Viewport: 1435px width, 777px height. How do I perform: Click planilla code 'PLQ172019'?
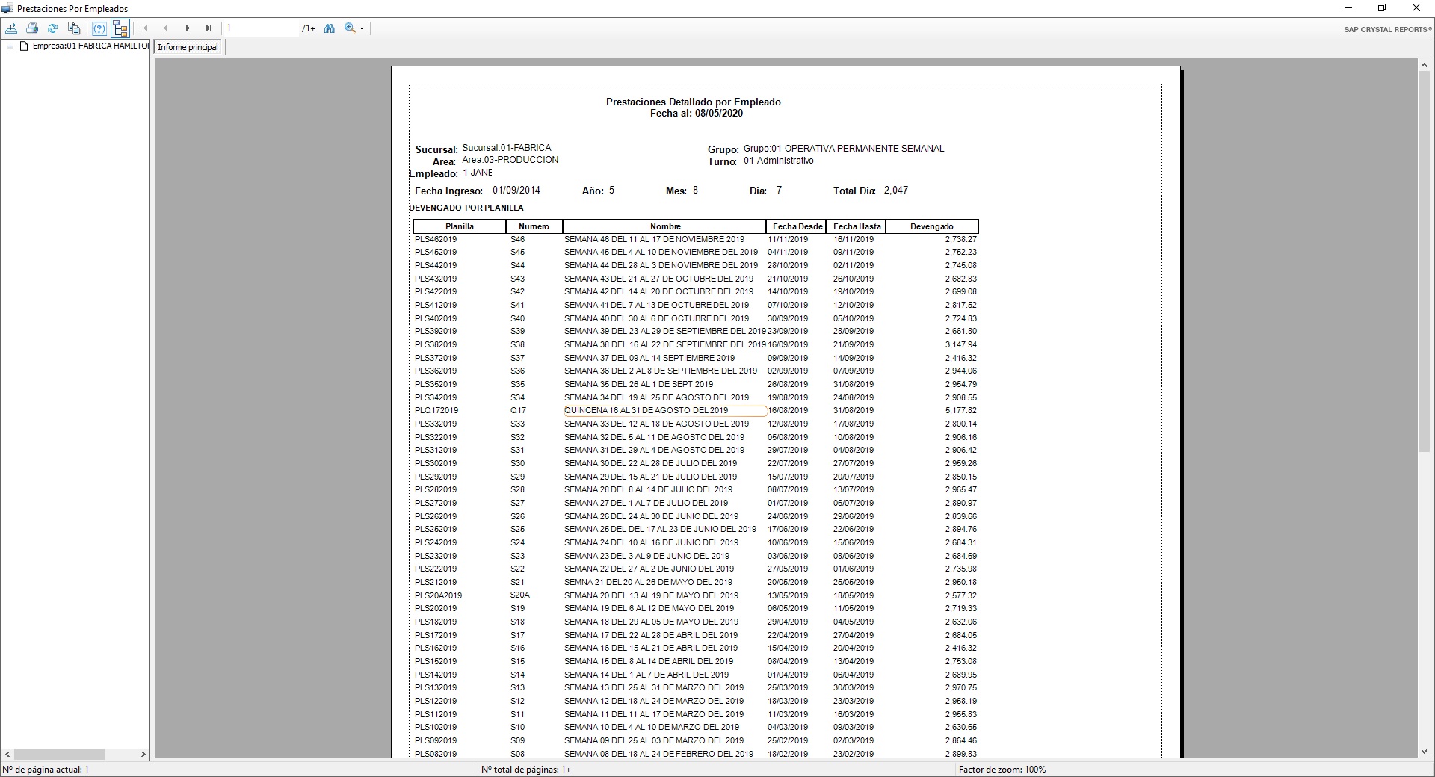(436, 410)
